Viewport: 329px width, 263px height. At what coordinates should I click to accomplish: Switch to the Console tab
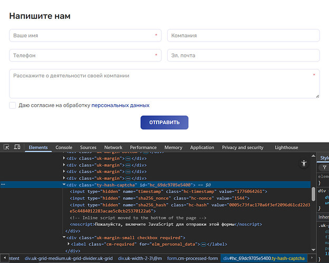pos(64,148)
